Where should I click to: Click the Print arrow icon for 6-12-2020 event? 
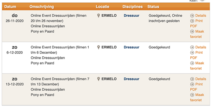192,53
